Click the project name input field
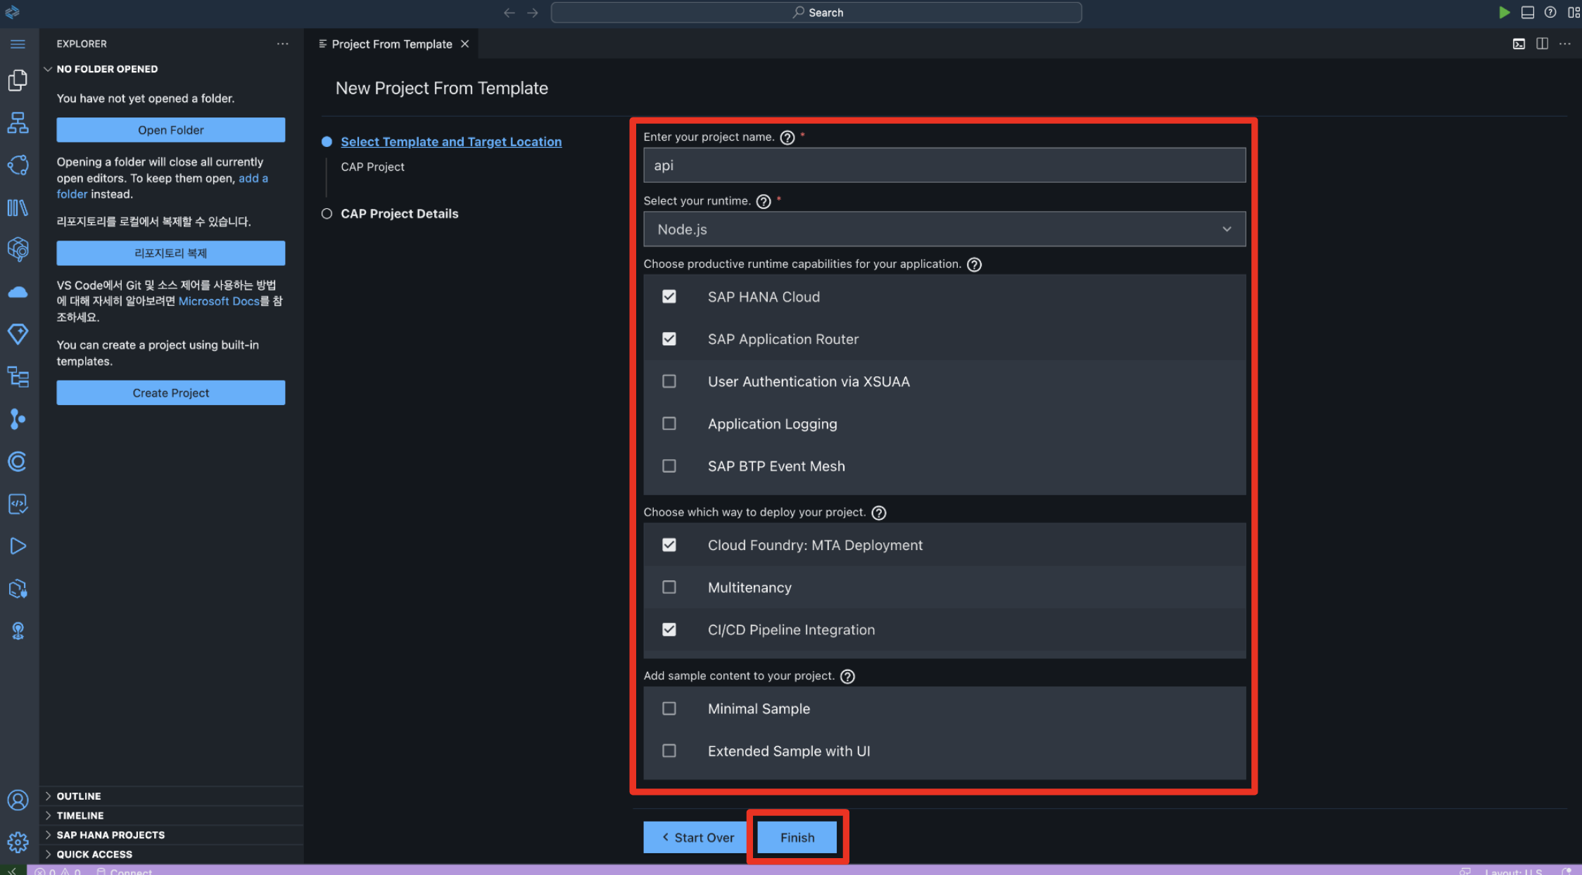This screenshot has height=875, width=1582. [944, 165]
